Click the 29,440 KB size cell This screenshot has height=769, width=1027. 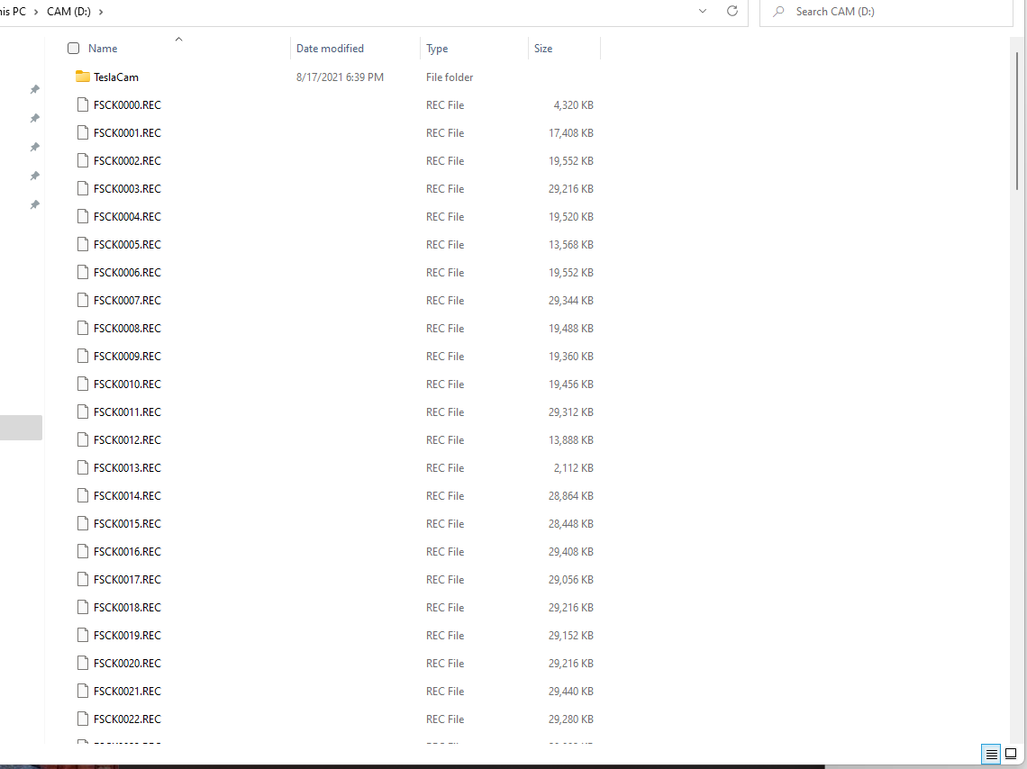[571, 692]
